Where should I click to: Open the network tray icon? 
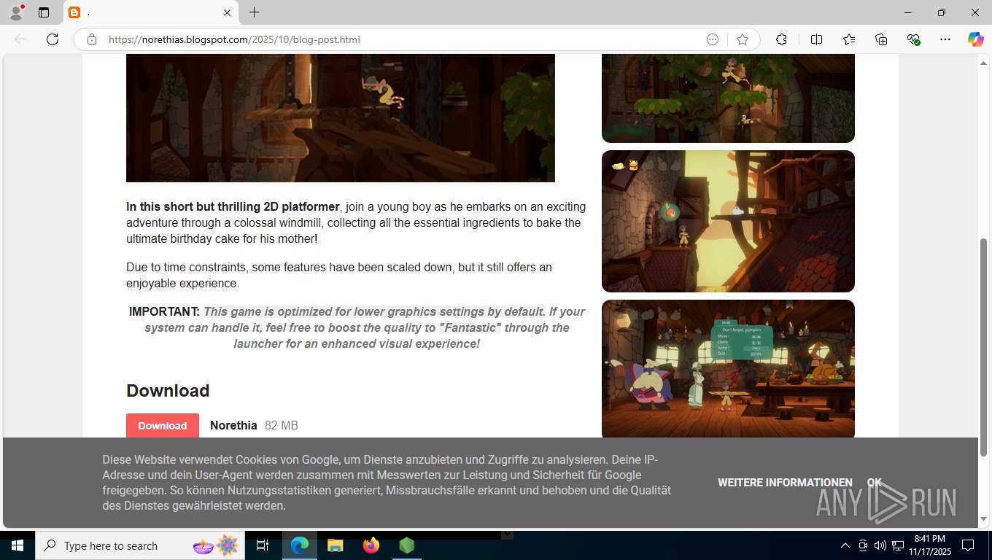click(898, 545)
